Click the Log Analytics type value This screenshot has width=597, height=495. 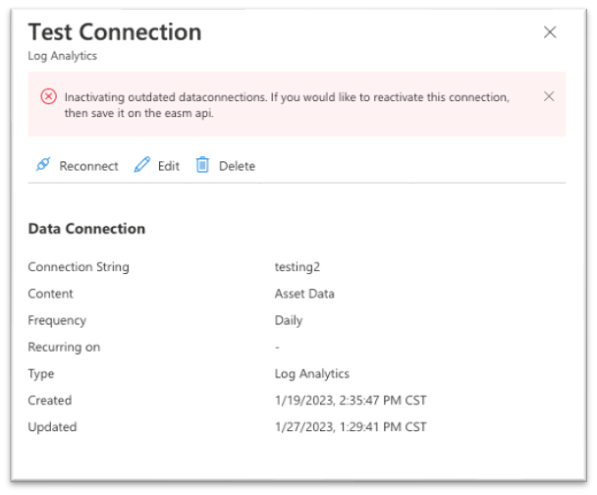(x=312, y=374)
